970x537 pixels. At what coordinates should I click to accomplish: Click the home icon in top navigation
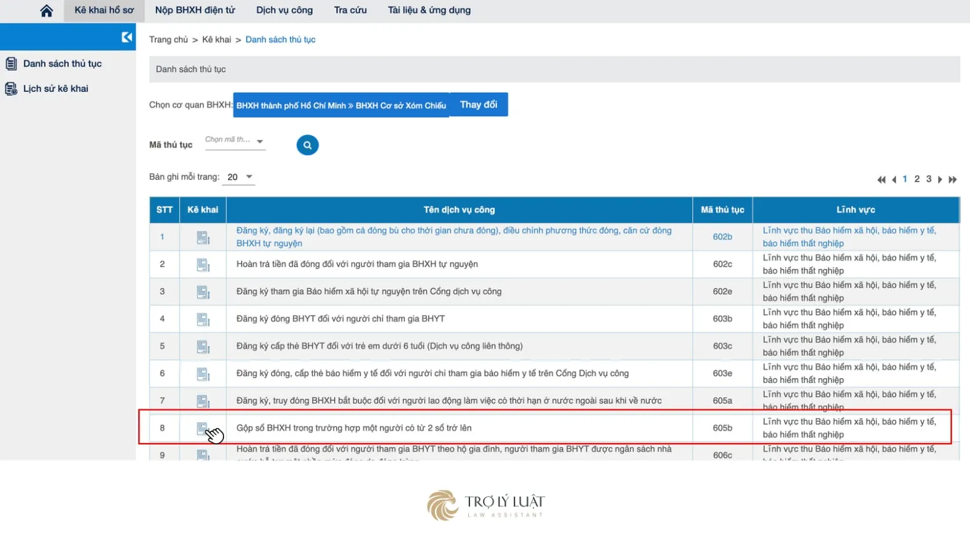click(x=46, y=11)
